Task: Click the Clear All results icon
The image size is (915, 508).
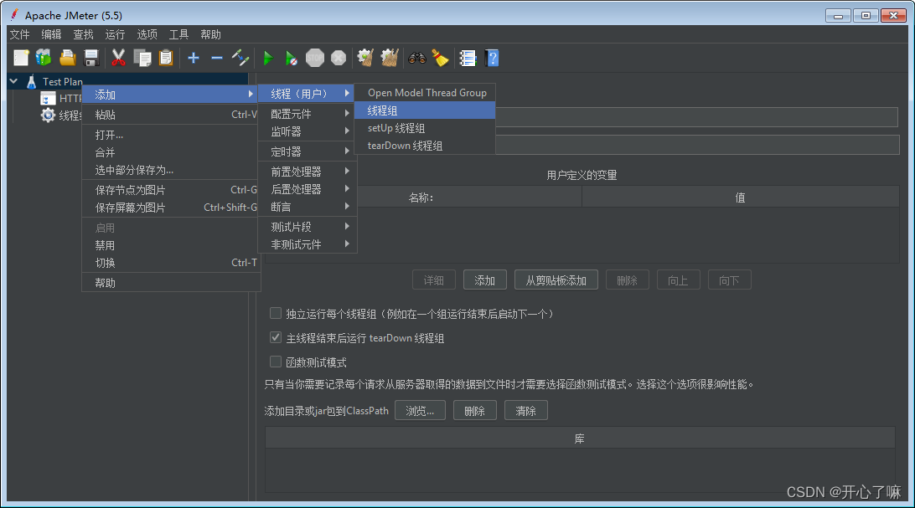Action: pos(390,58)
